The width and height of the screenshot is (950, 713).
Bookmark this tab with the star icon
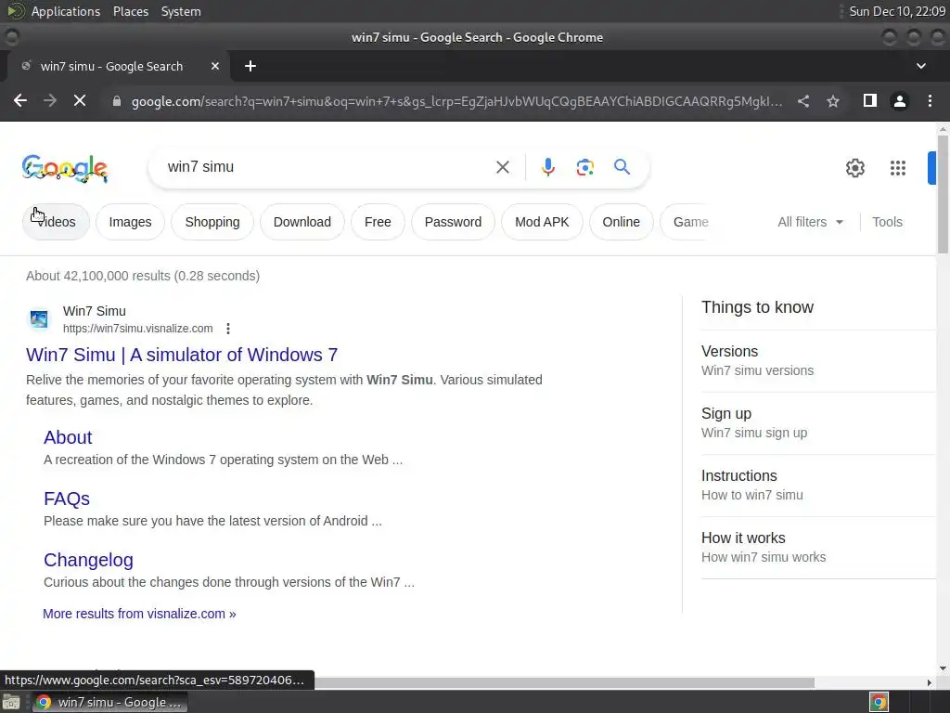[x=833, y=101]
